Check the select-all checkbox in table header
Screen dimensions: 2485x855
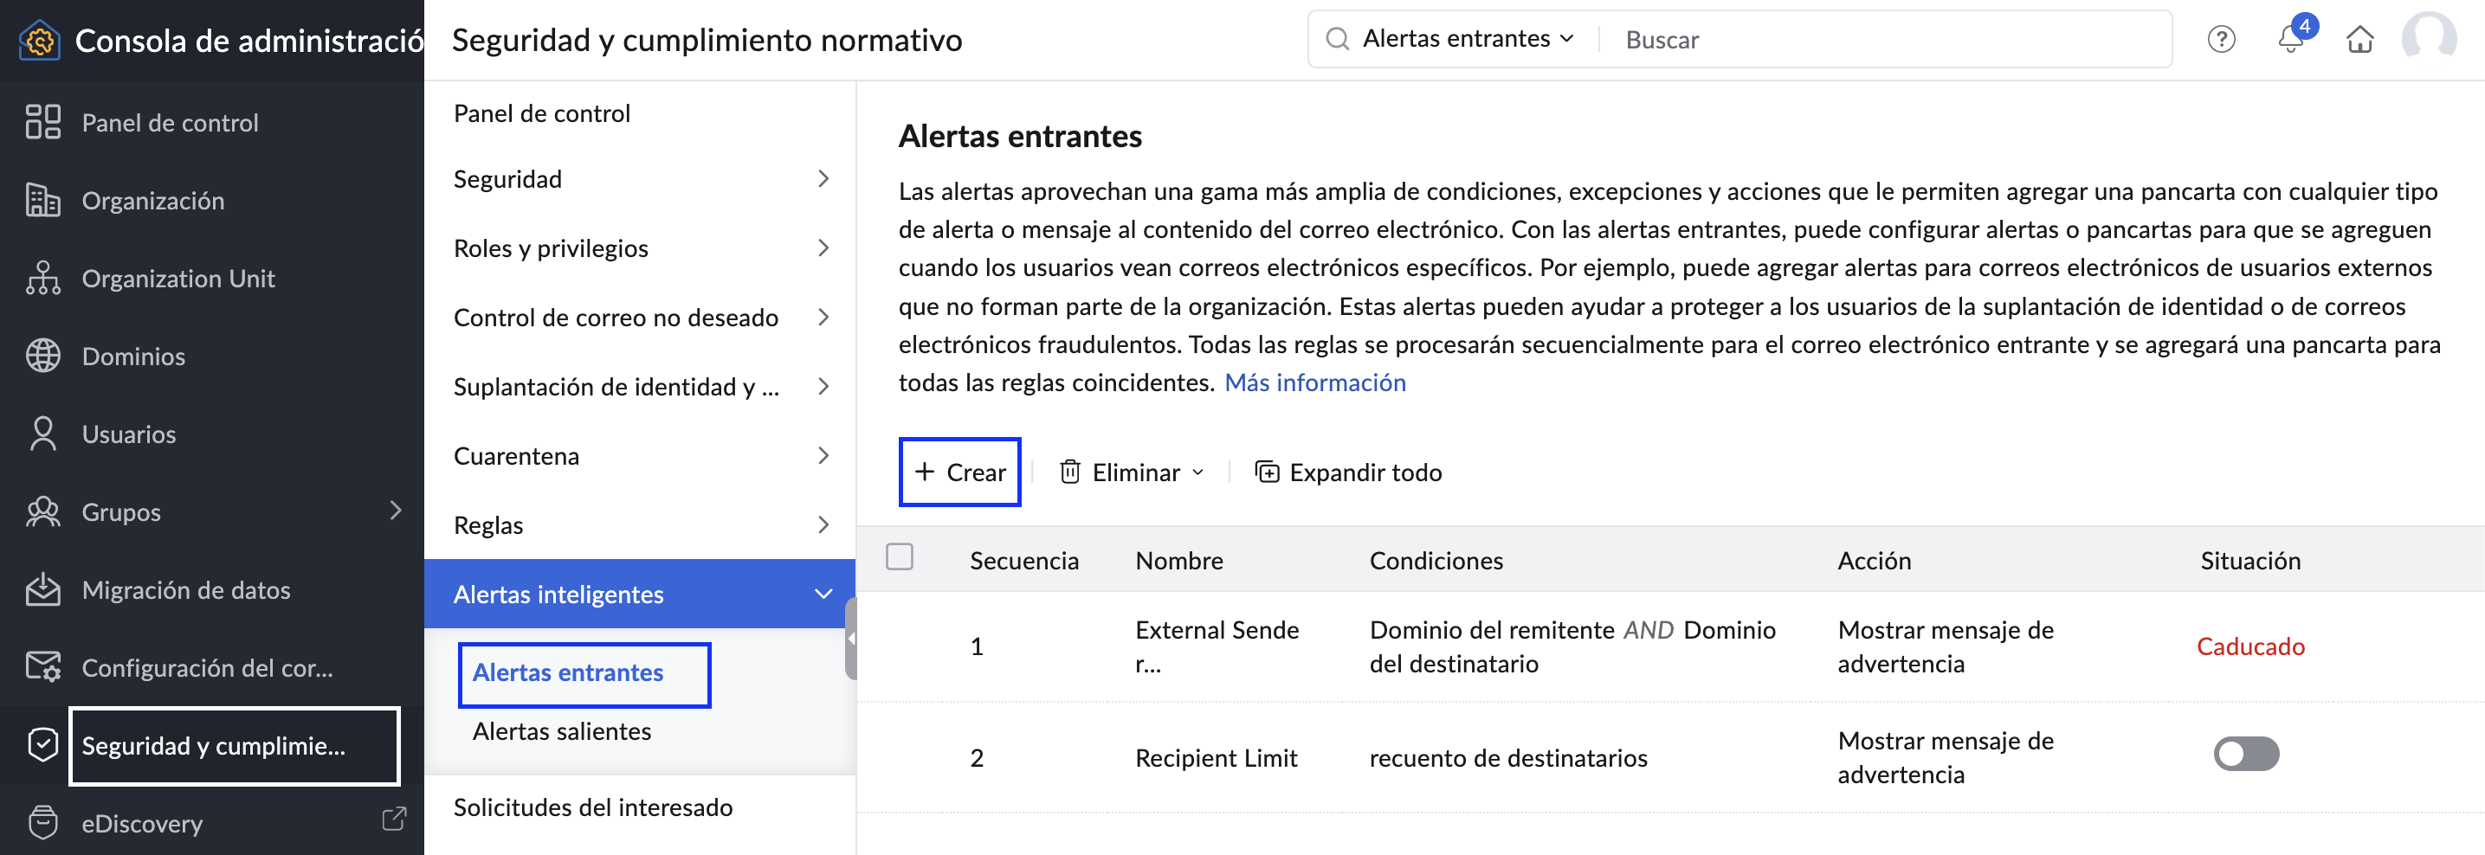(899, 558)
